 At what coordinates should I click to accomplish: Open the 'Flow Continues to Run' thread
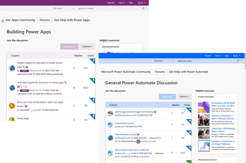coord(126,135)
